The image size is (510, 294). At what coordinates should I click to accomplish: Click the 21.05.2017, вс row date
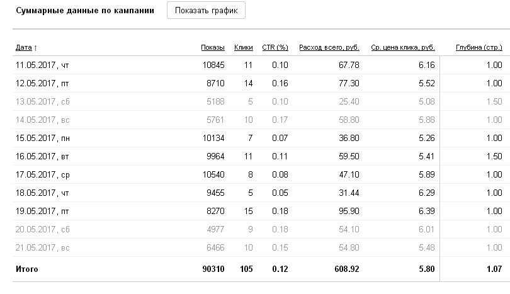coord(43,247)
